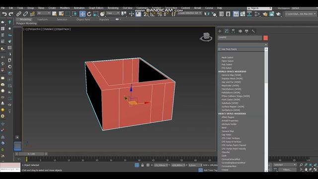
Task: Toggle Window/Crossing selection mode
Action: tap(75, 14)
